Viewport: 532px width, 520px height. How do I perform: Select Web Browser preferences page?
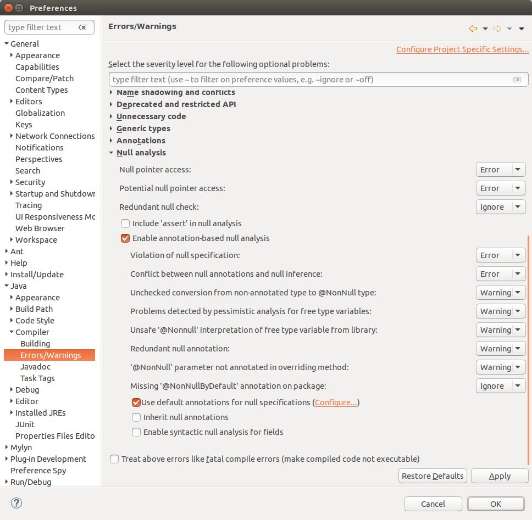pos(40,228)
